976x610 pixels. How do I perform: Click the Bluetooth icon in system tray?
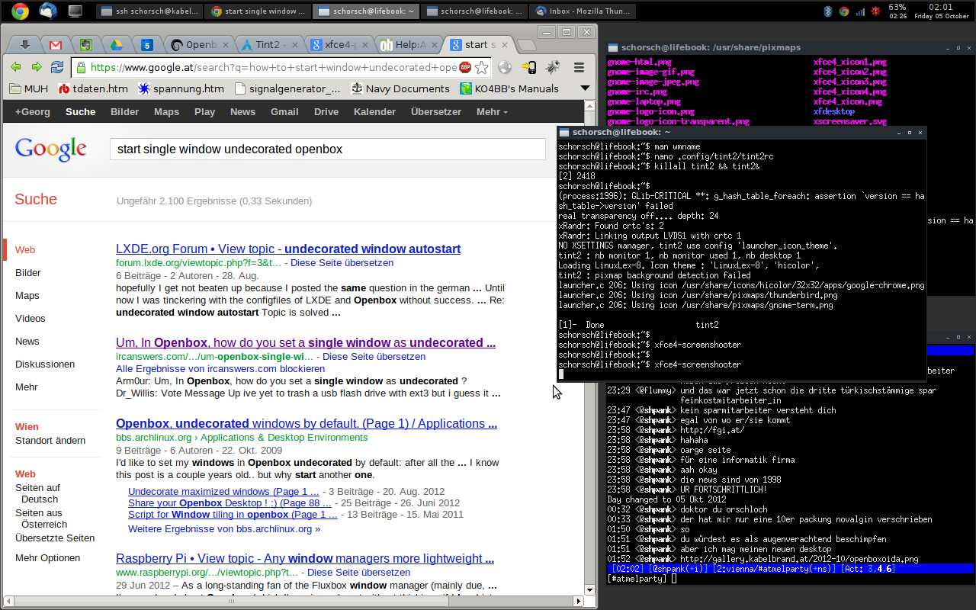pos(828,11)
